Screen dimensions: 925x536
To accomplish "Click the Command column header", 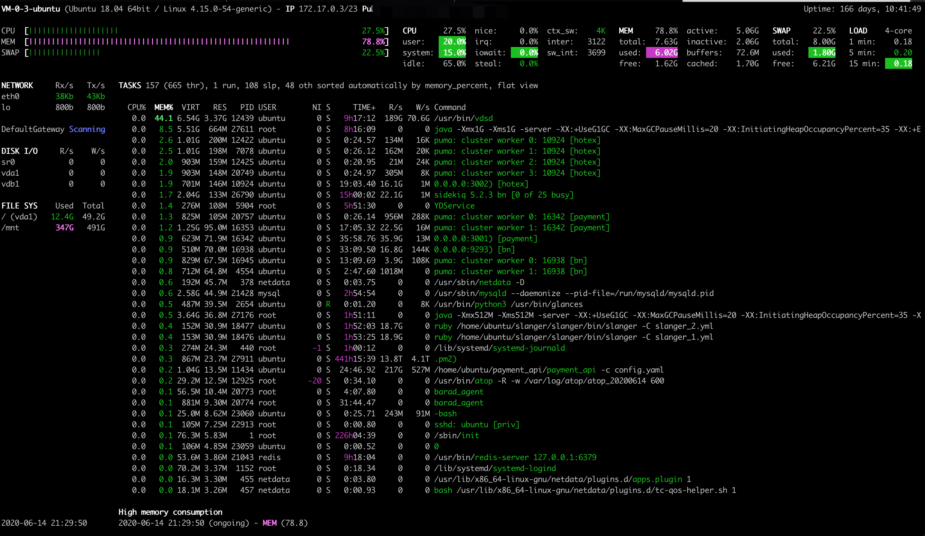I will point(450,107).
